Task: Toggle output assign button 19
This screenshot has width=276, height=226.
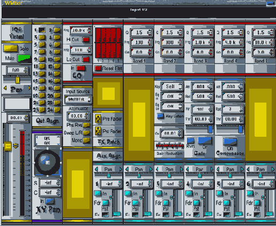Action: (42, 96)
